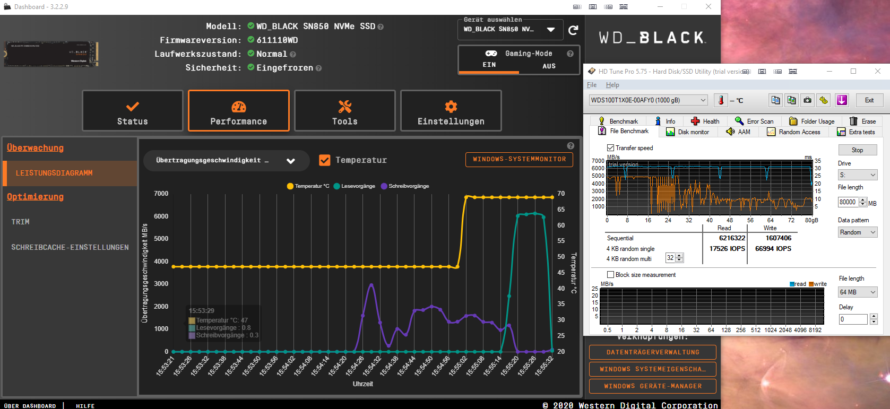Click the ÜBER DASHBOARD link
This screenshot has width=890, height=409.
click(x=30, y=406)
